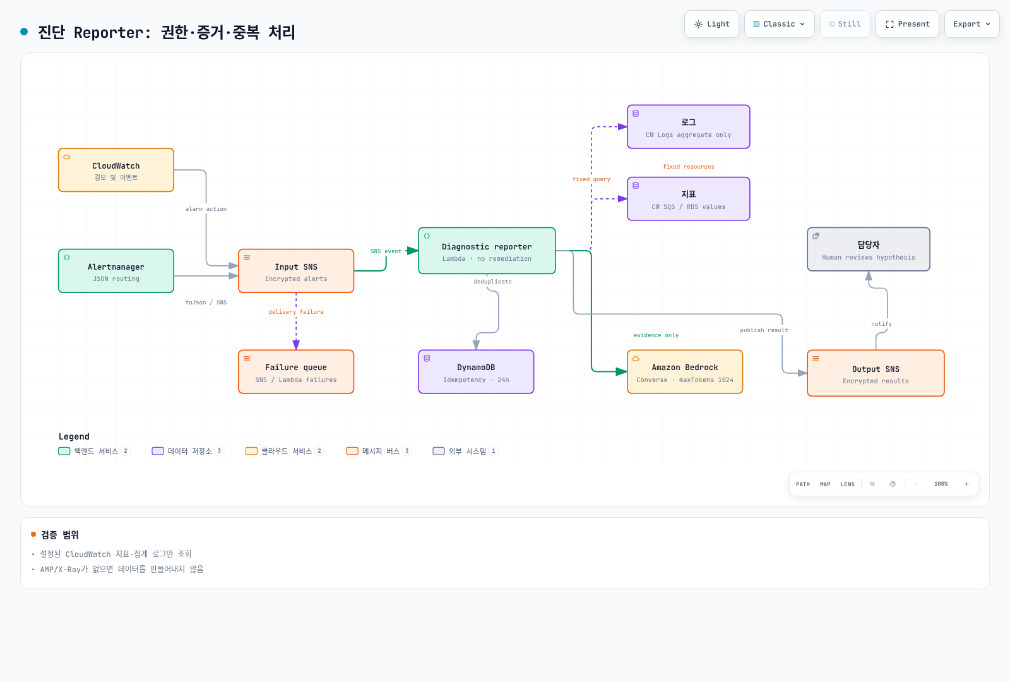
Task: Select the Output SNS node
Action: 876,373
